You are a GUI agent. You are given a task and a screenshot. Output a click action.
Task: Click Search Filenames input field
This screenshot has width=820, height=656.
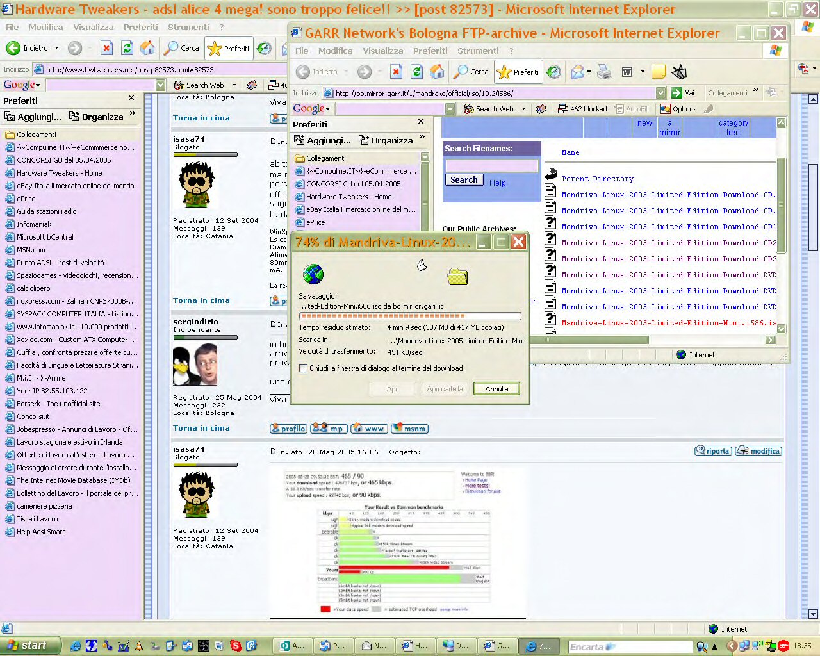point(492,165)
